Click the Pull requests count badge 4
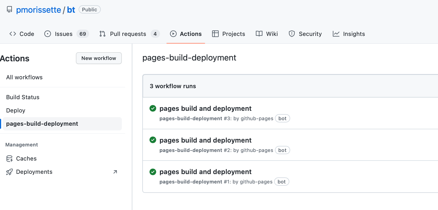This screenshot has width=438, height=210. (x=155, y=34)
